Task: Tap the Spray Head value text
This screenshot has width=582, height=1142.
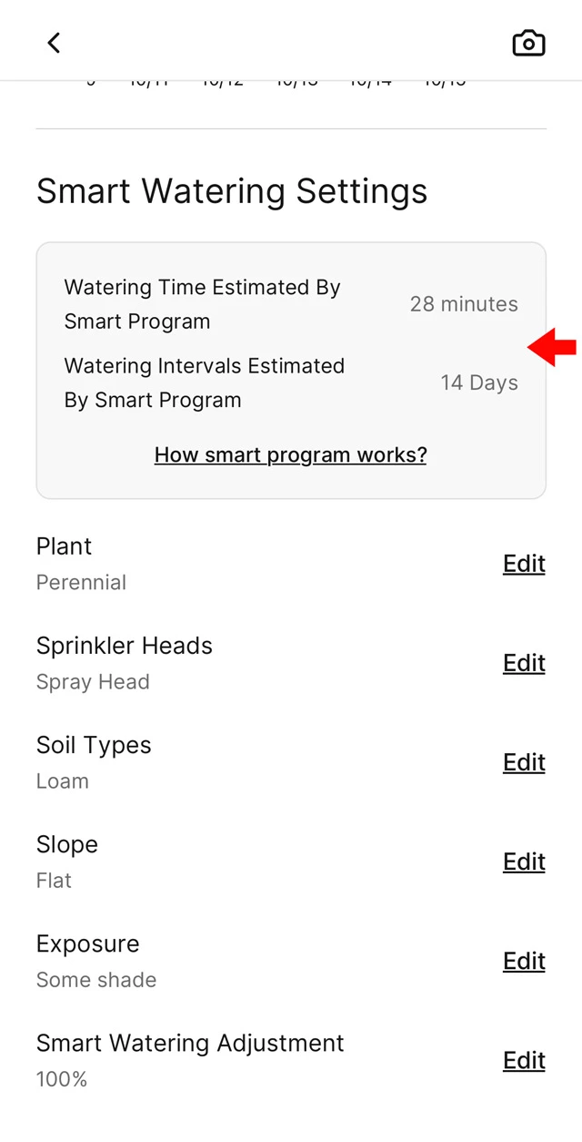Action: click(93, 682)
